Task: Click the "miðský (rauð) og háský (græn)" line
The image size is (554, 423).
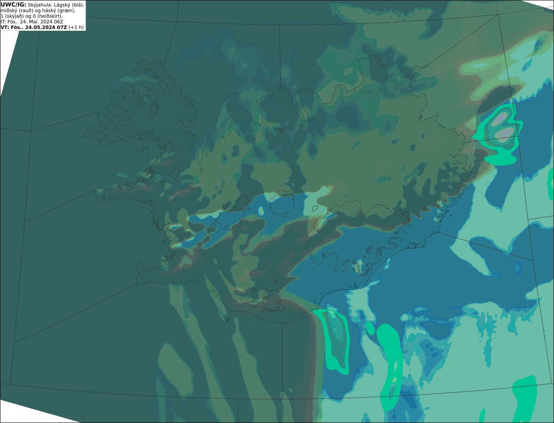Action: point(38,11)
